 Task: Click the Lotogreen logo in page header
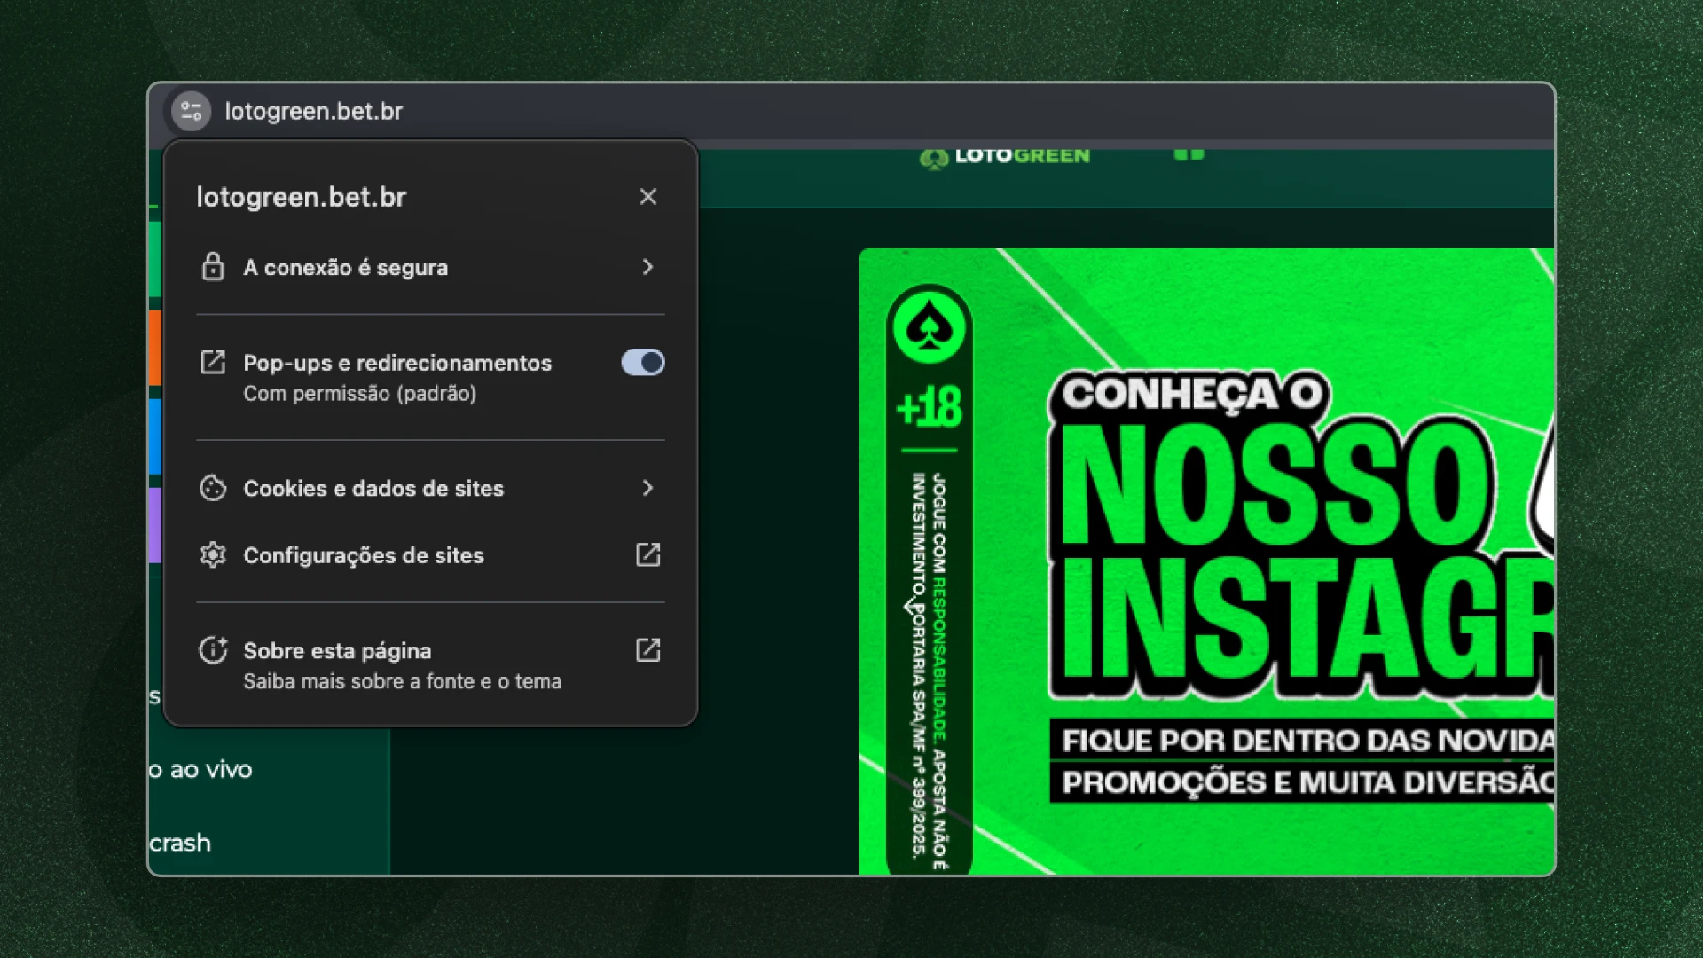click(x=1005, y=158)
